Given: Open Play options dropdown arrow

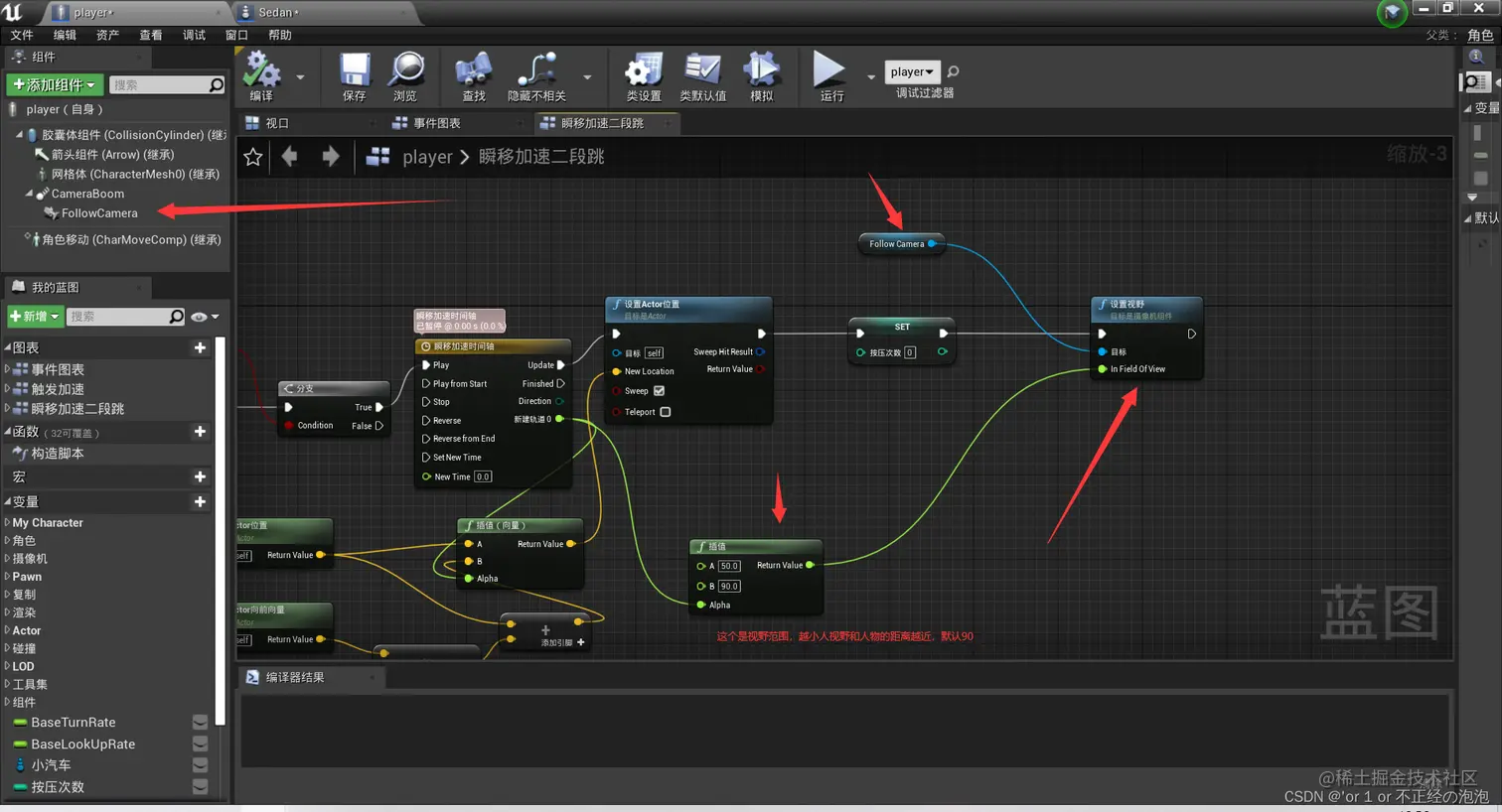Looking at the screenshot, I should (871, 76).
